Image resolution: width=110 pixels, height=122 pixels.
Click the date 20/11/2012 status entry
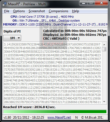(x=28, y=118)
